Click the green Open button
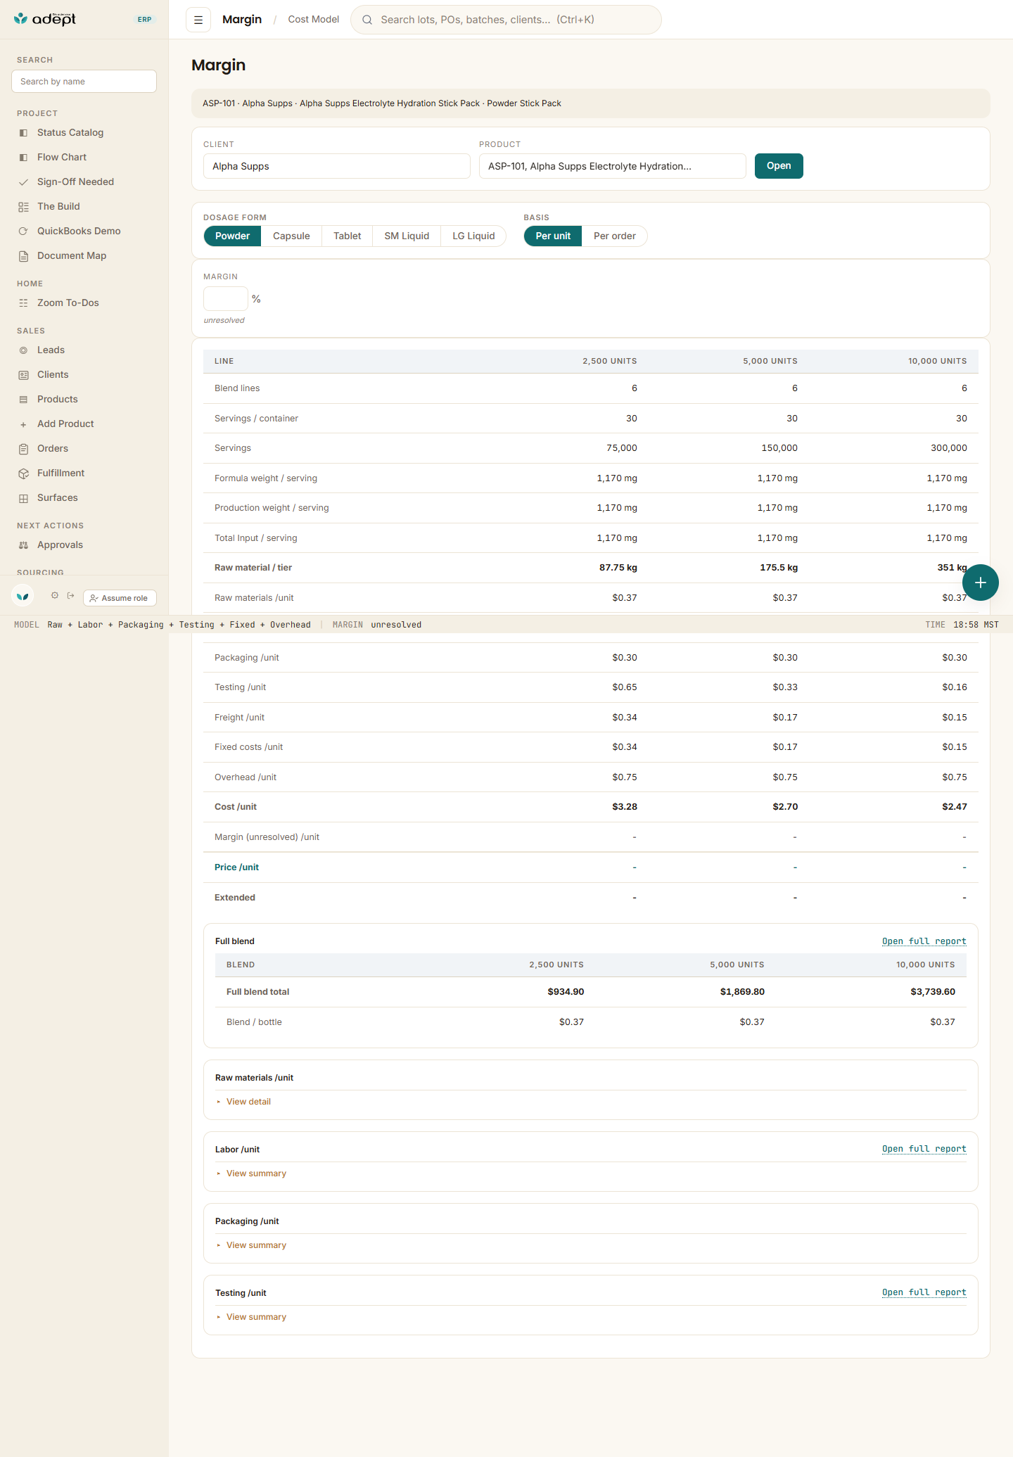1013x1457 pixels. 779,166
